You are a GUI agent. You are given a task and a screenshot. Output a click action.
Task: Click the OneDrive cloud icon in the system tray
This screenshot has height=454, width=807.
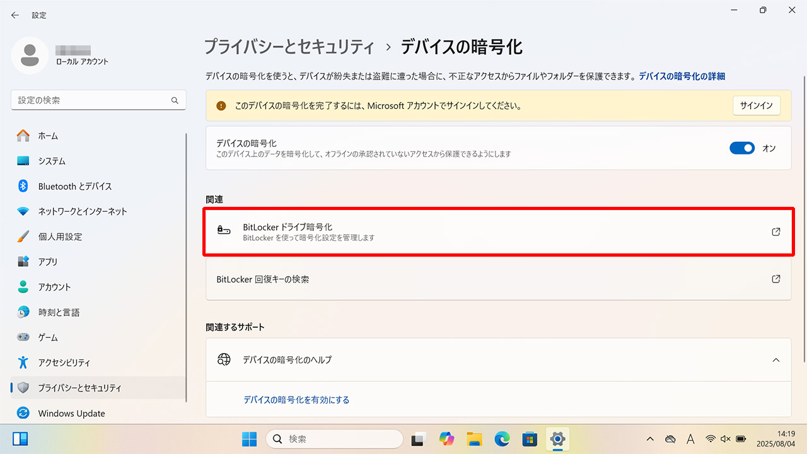671,439
